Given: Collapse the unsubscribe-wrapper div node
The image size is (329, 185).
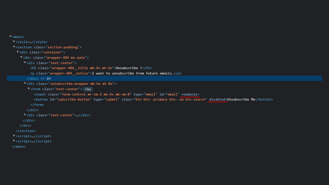Looking at the screenshot, I should point(25,83).
